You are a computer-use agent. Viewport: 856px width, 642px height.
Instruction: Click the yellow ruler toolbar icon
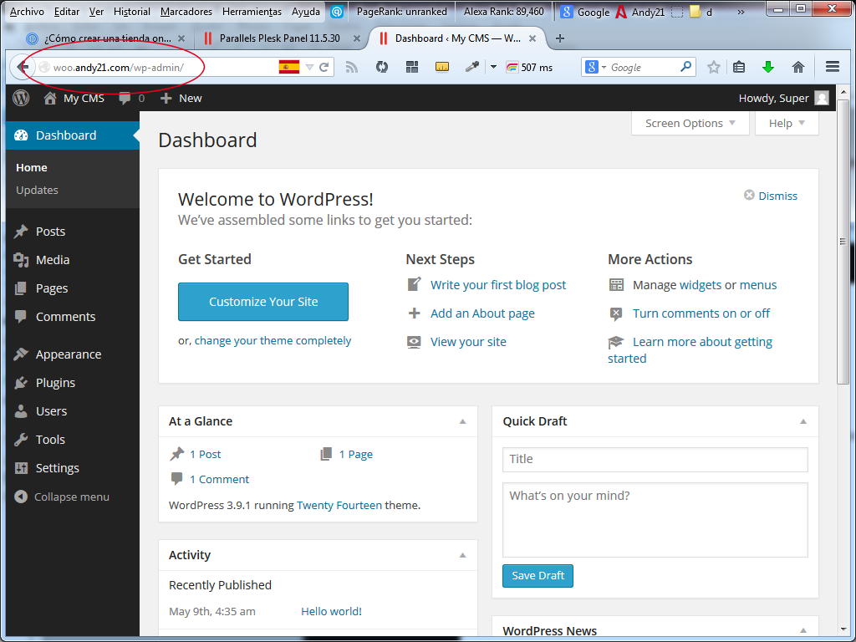coord(442,67)
